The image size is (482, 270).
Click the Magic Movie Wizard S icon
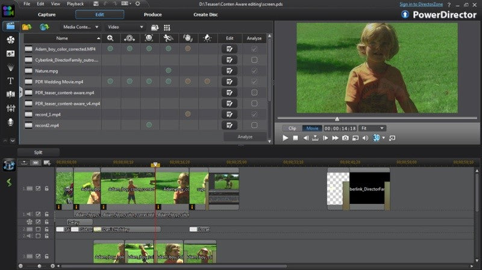(x=9, y=183)
